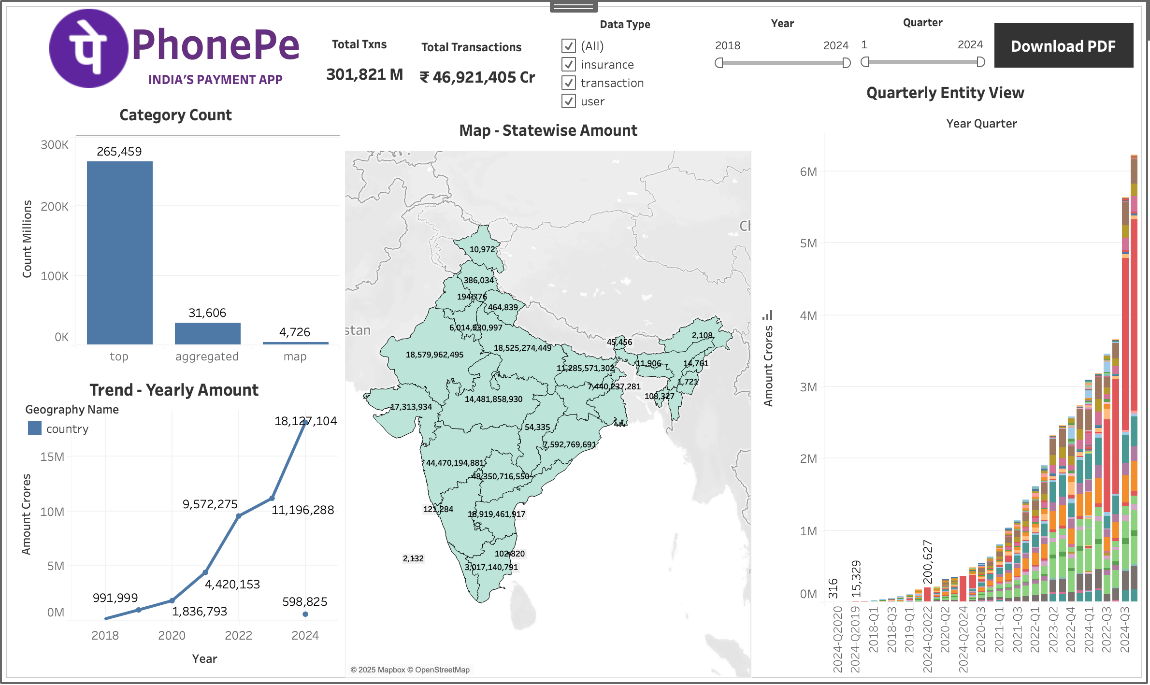The width and height of the screenshot is (1150, 685).
Task: Select the 'map' category bar
Action: click(x=295, y=343)
